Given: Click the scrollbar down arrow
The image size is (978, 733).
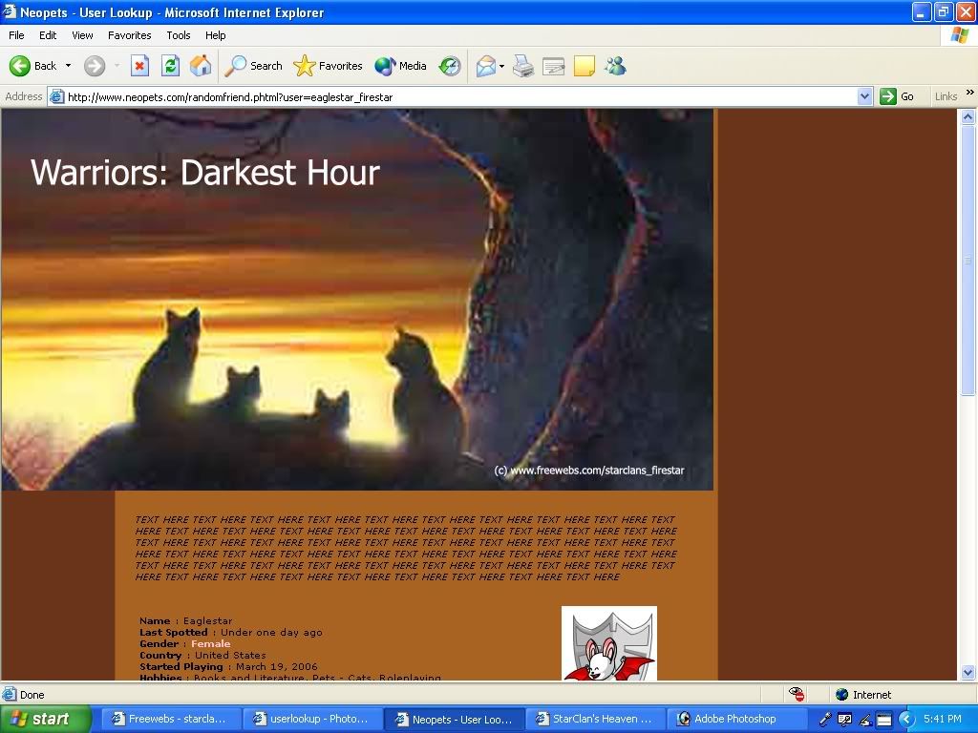Looking at the screenshot, I should pos(968,672).
